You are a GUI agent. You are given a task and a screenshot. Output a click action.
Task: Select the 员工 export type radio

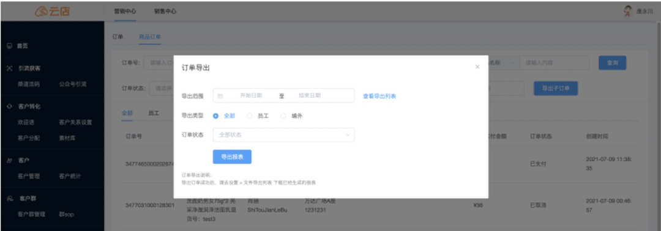click(x=250, y=116)
